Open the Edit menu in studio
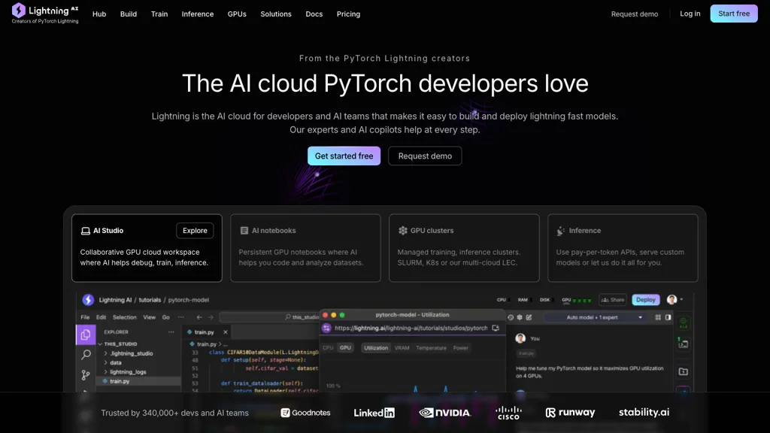The image size is (770, 433). click(102, 317)
